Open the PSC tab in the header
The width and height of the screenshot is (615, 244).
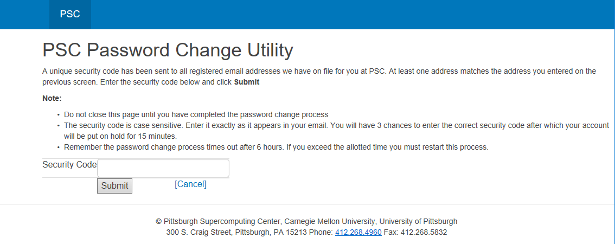click(x=70, y=15)
